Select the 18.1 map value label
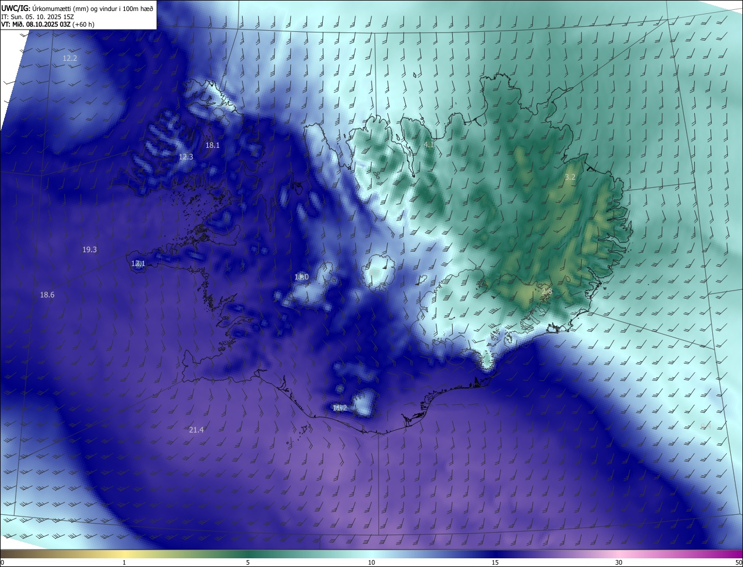Screen dimensions: 743x567 pyautogui.click(x=212, y=145)
